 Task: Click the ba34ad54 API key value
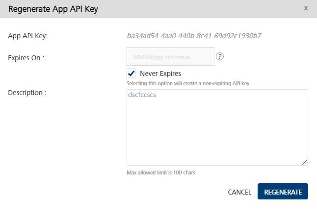click(194, 36)
